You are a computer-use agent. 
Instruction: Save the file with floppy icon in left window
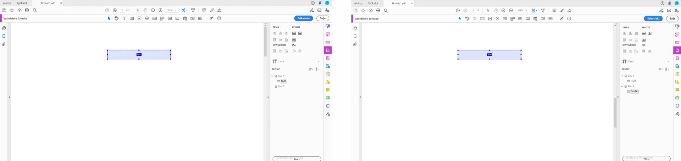tap(4, 10)
